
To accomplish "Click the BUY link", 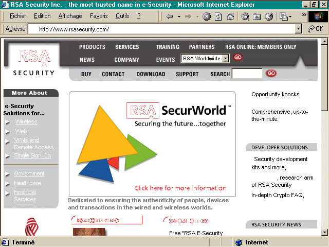I will 86,74.
